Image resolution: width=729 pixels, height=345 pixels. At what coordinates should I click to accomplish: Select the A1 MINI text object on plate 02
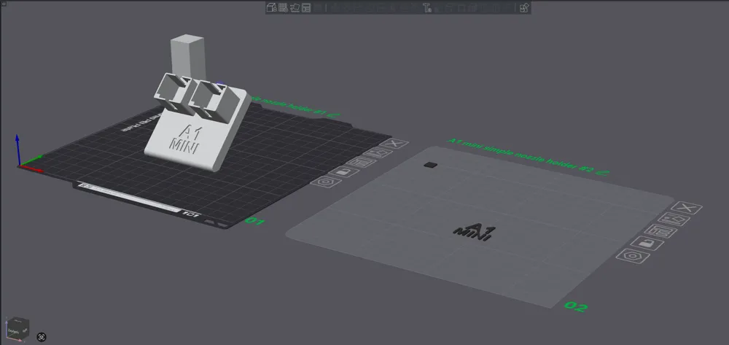click(474, 232)
